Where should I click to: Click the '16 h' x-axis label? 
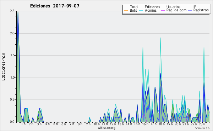145,124
